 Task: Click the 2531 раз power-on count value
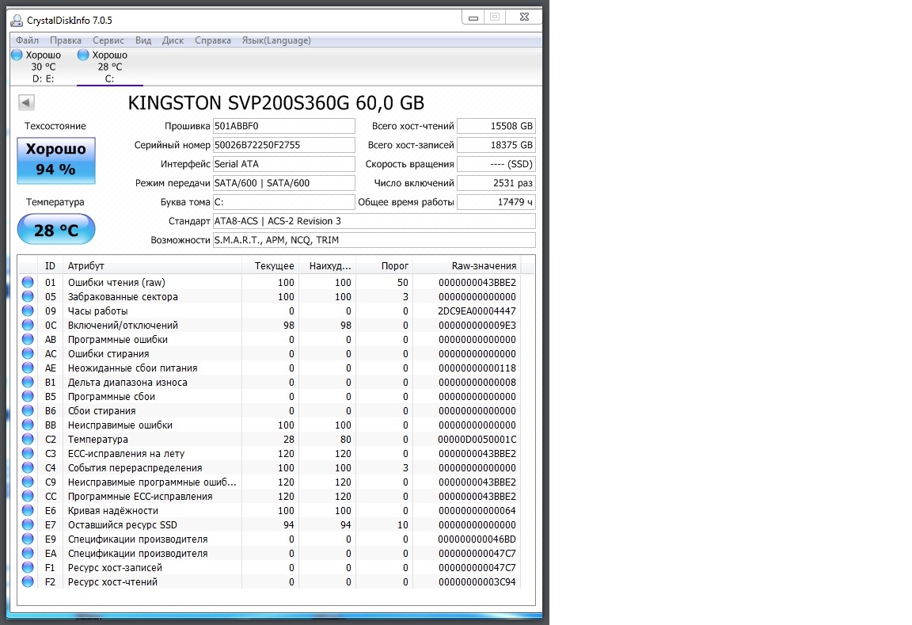point(496,183)
